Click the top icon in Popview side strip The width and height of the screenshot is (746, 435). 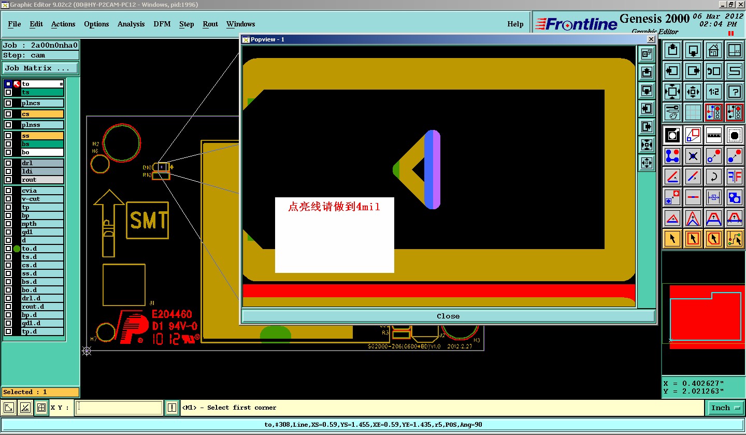(647, 53)
